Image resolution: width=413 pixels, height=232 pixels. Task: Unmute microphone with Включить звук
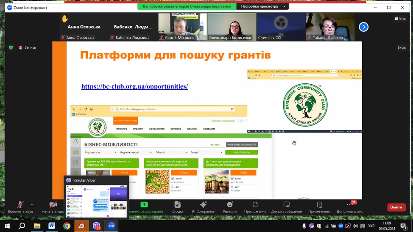(x=20, y=207)
